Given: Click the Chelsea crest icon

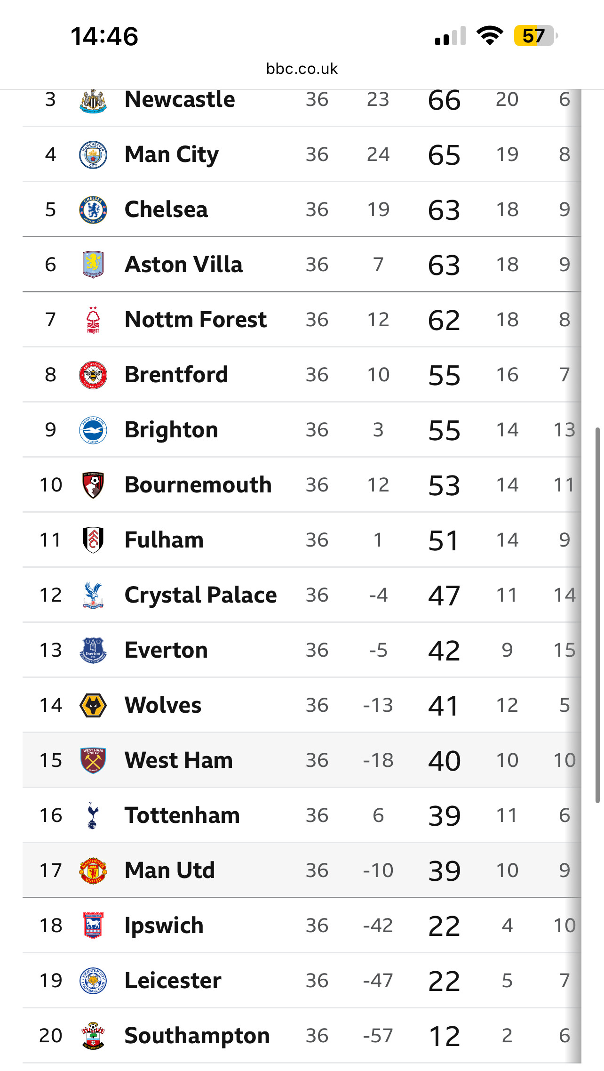Looking at the screenshot, I should click(x=93, y=210).
